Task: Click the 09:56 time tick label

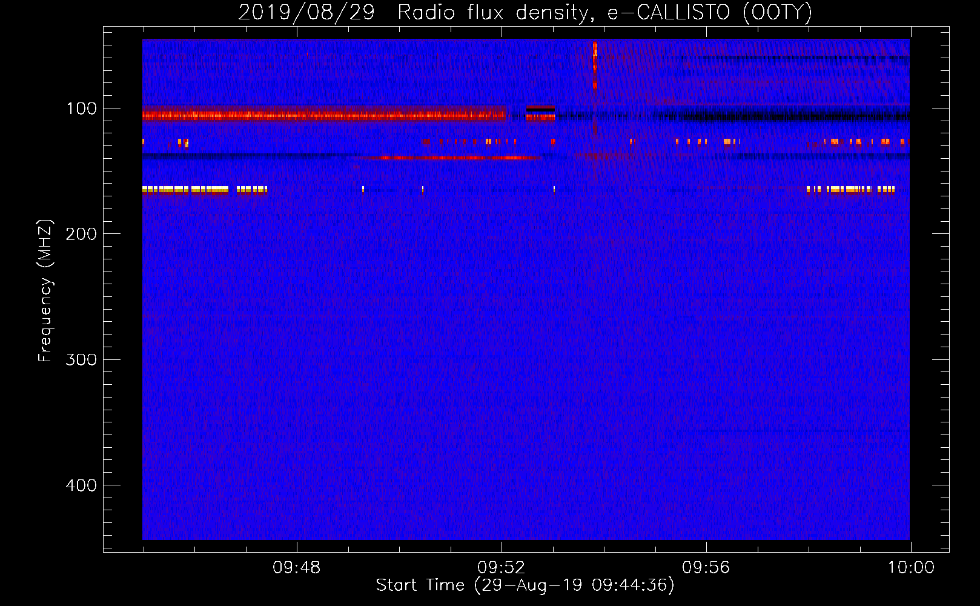Action: [706, 568]
